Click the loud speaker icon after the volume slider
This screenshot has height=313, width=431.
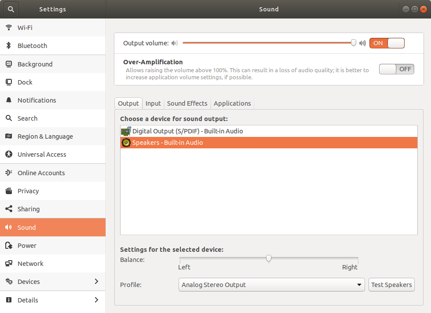coord(362,43)
